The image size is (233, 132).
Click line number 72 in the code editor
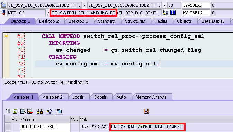(20, 64)
